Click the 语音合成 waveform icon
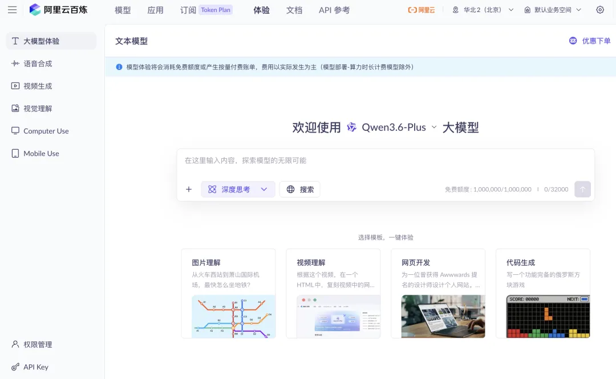Viewport: 616px width, 379px height. (15, 64)
